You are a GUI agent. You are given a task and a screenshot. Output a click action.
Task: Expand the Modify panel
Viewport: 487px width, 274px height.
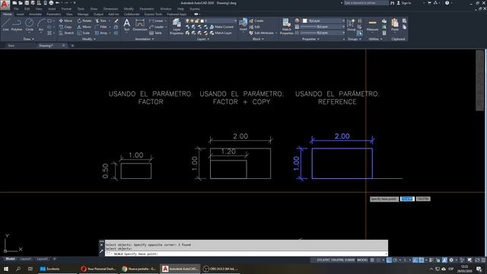tap(89, 39)
